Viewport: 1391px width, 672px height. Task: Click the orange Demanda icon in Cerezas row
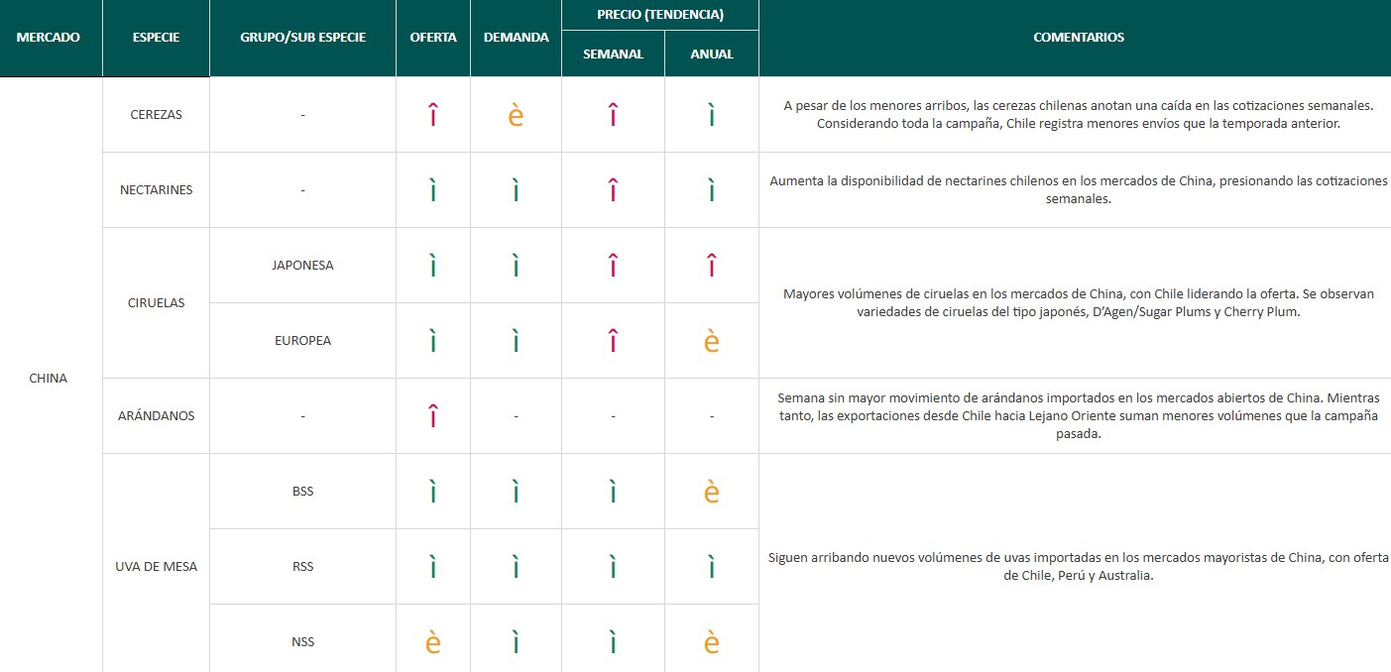(x=516, y=116)
